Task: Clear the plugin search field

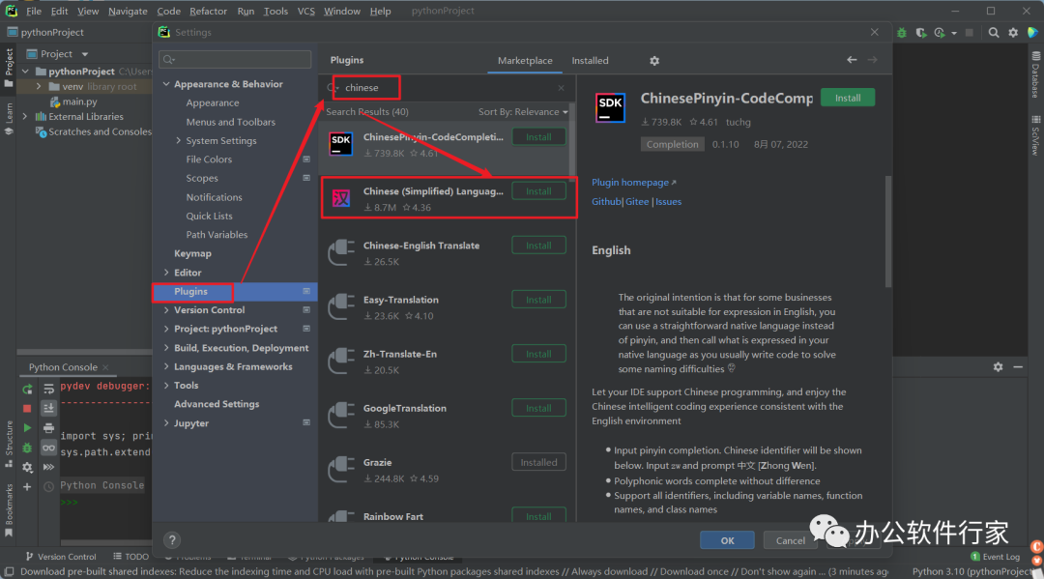Action: click(561, 87)
